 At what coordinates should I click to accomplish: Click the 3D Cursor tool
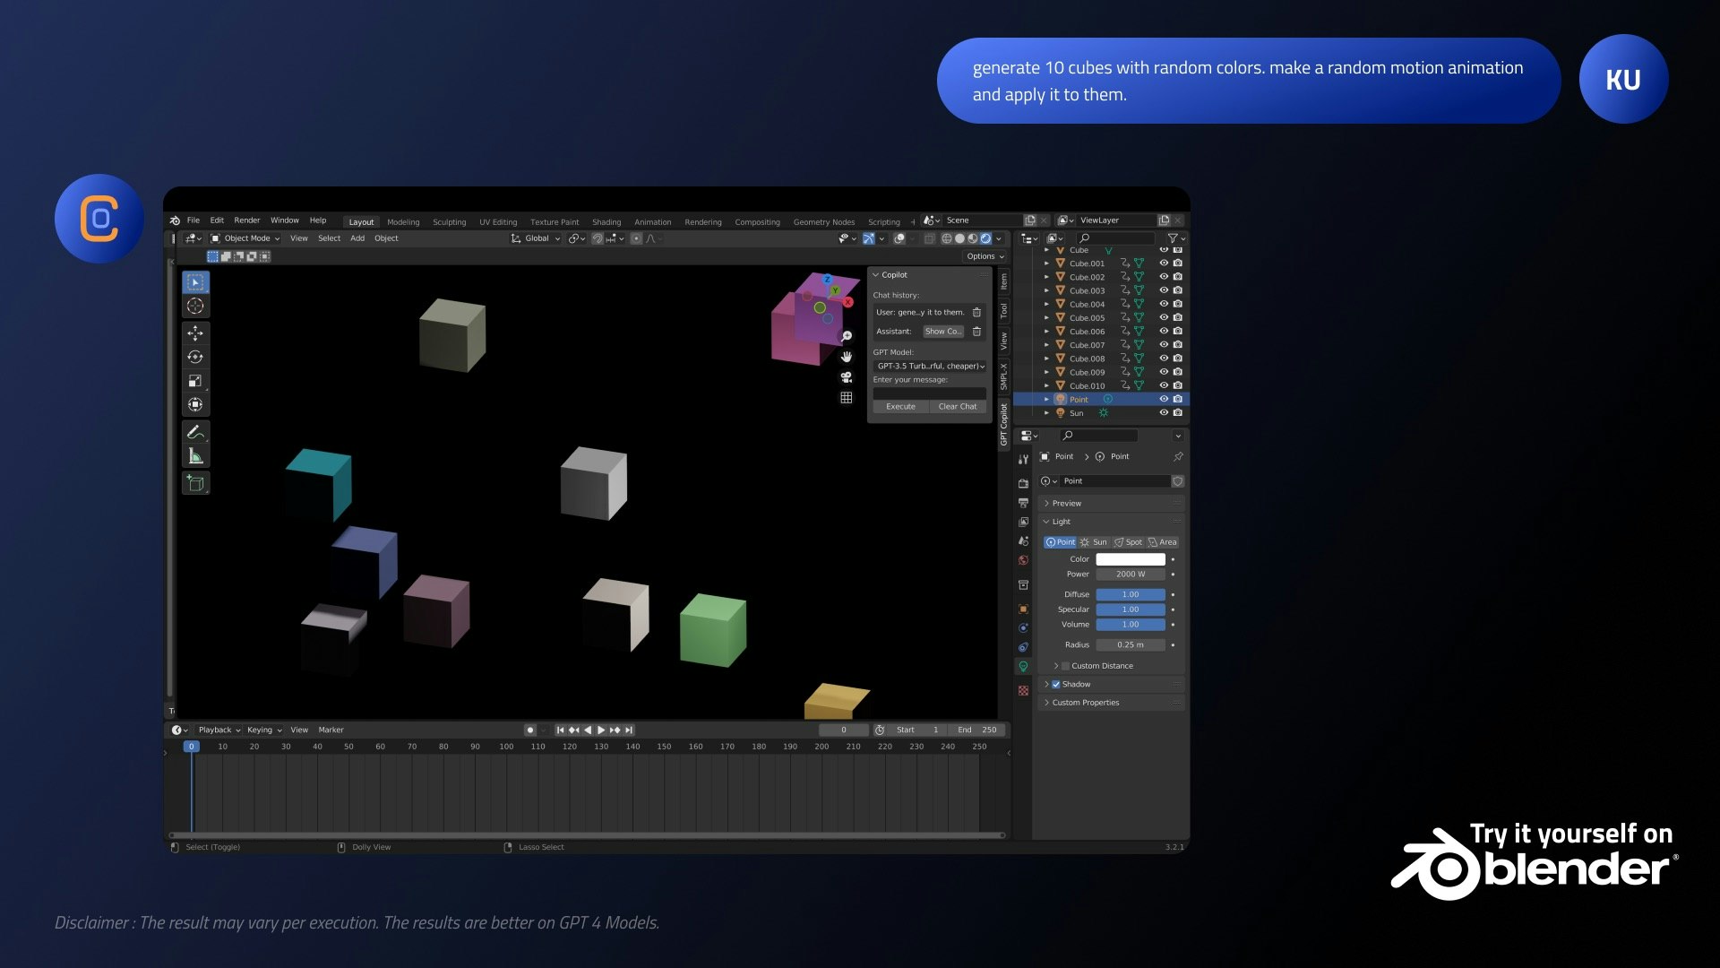(195, 307)
